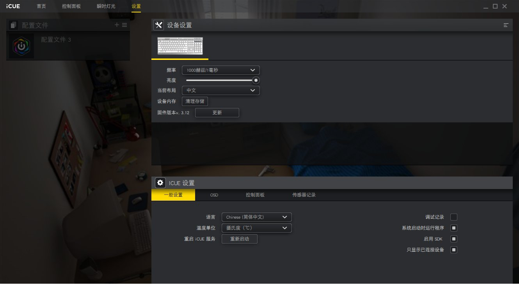Click the gear icon beside iCUE 设置

[x=160, y=182]
